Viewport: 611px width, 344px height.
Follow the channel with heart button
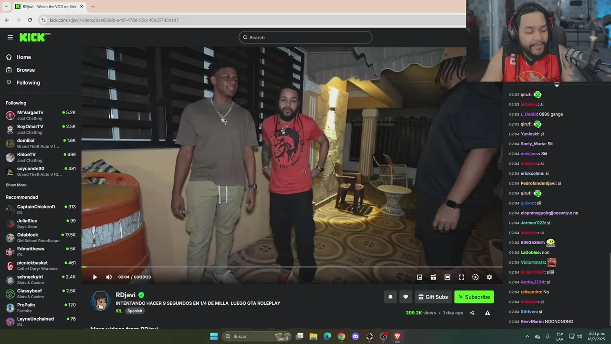point(406,297)
